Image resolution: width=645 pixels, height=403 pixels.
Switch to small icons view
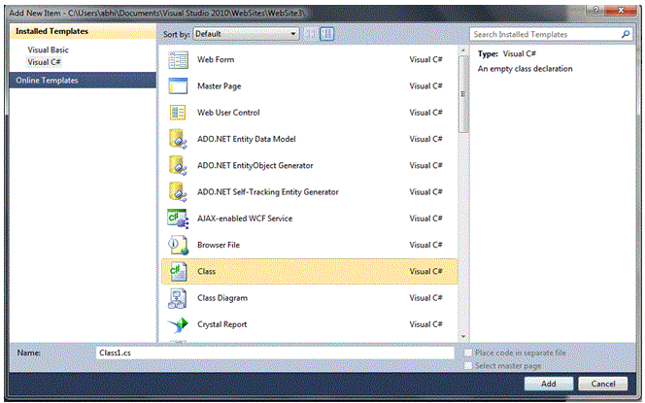click(x=311, y=34)
